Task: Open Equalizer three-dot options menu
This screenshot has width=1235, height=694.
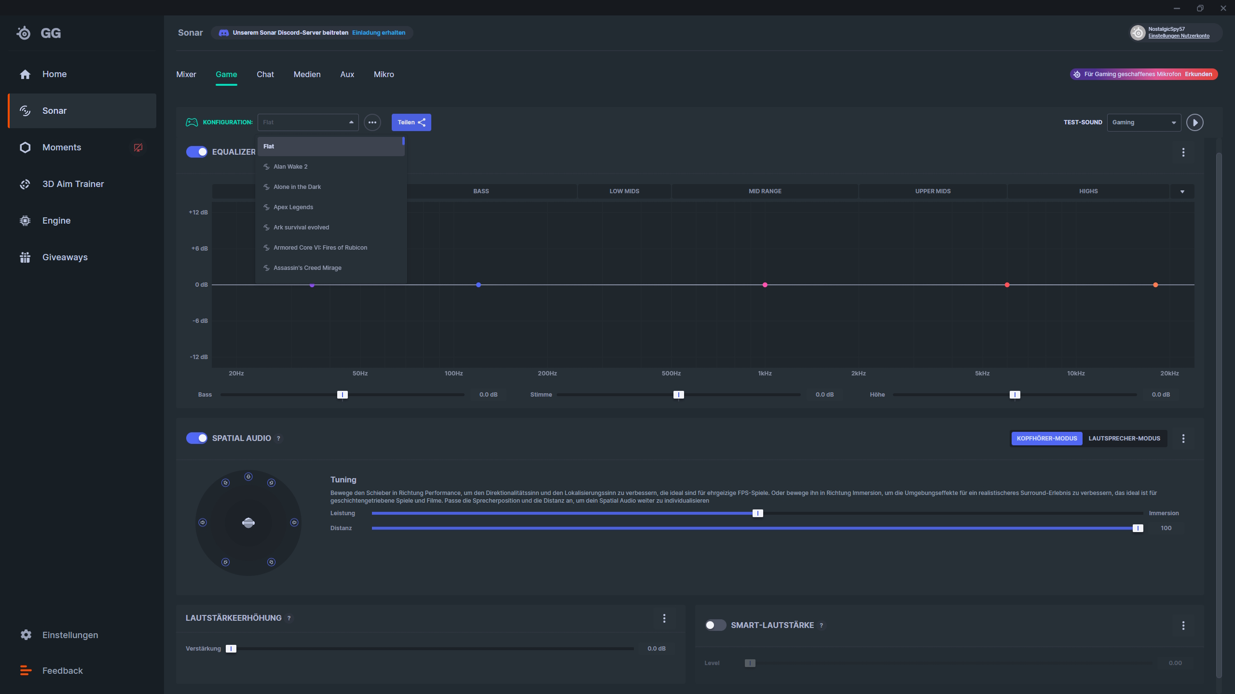Action: [x=1183, y=152]
